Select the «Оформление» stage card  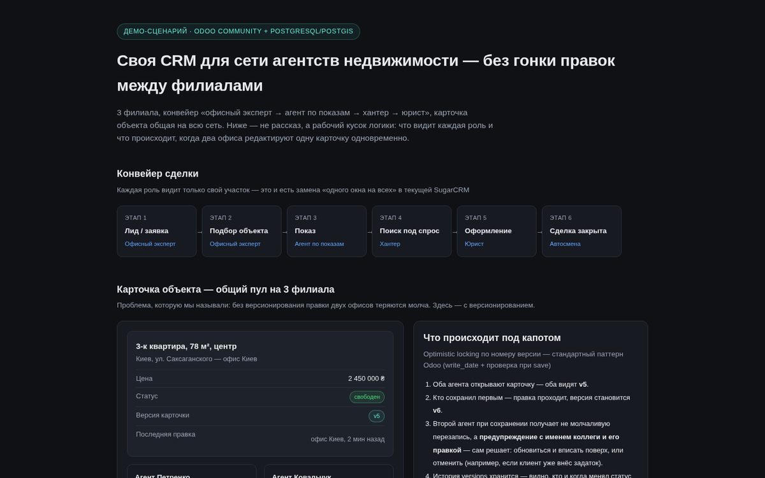pyautogui.click(x=497, y=231)
